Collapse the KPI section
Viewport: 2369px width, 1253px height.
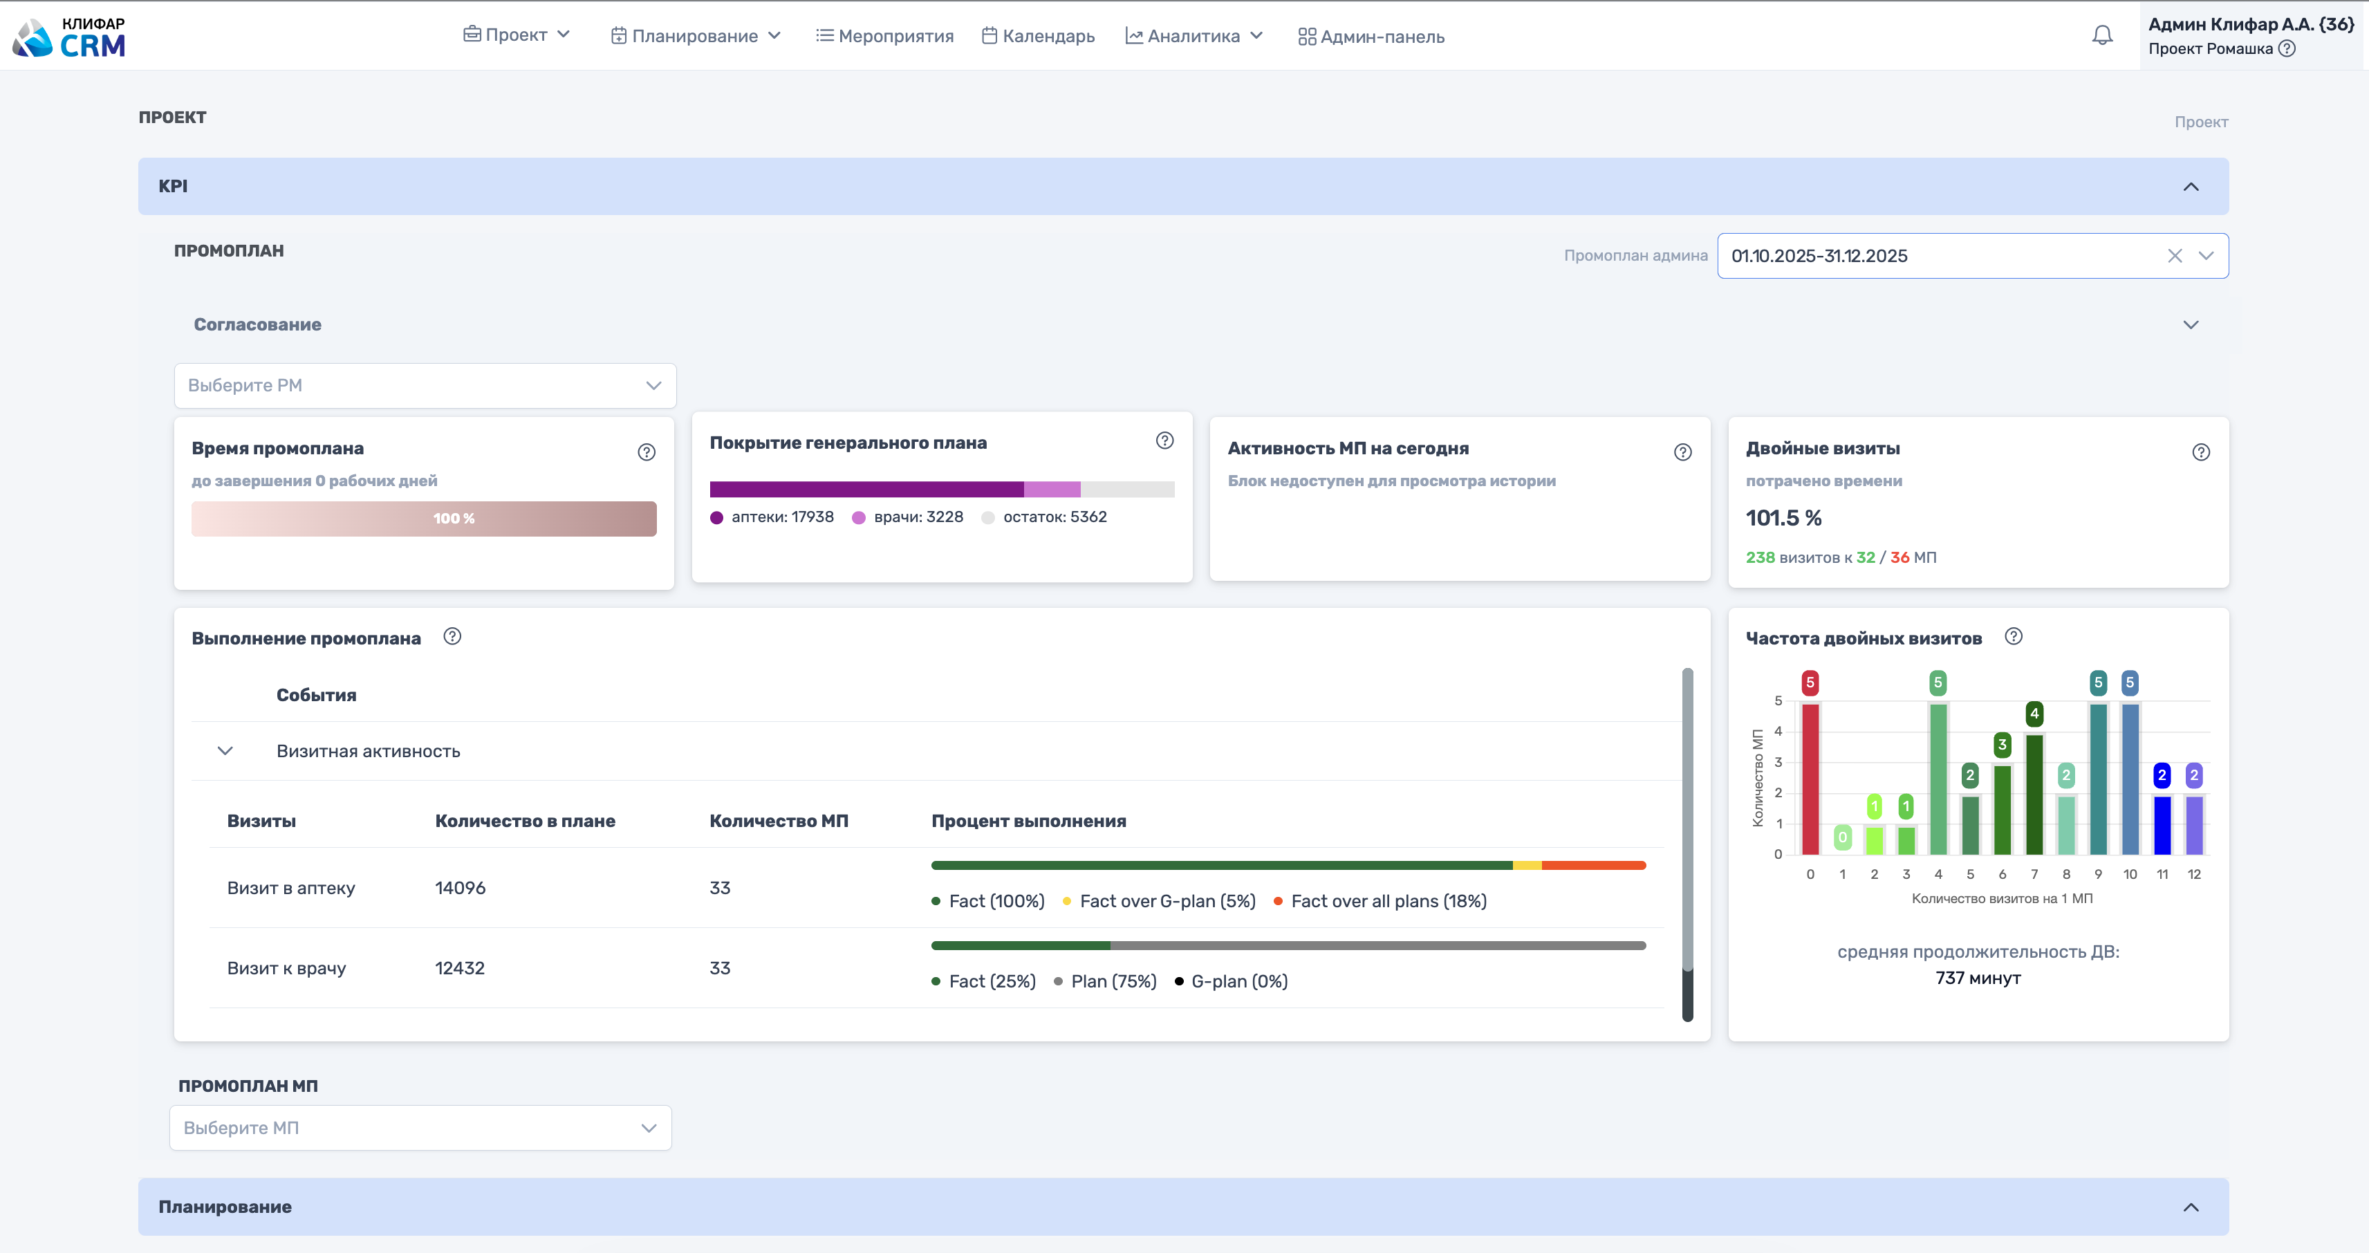click(x=2191, y=187)
